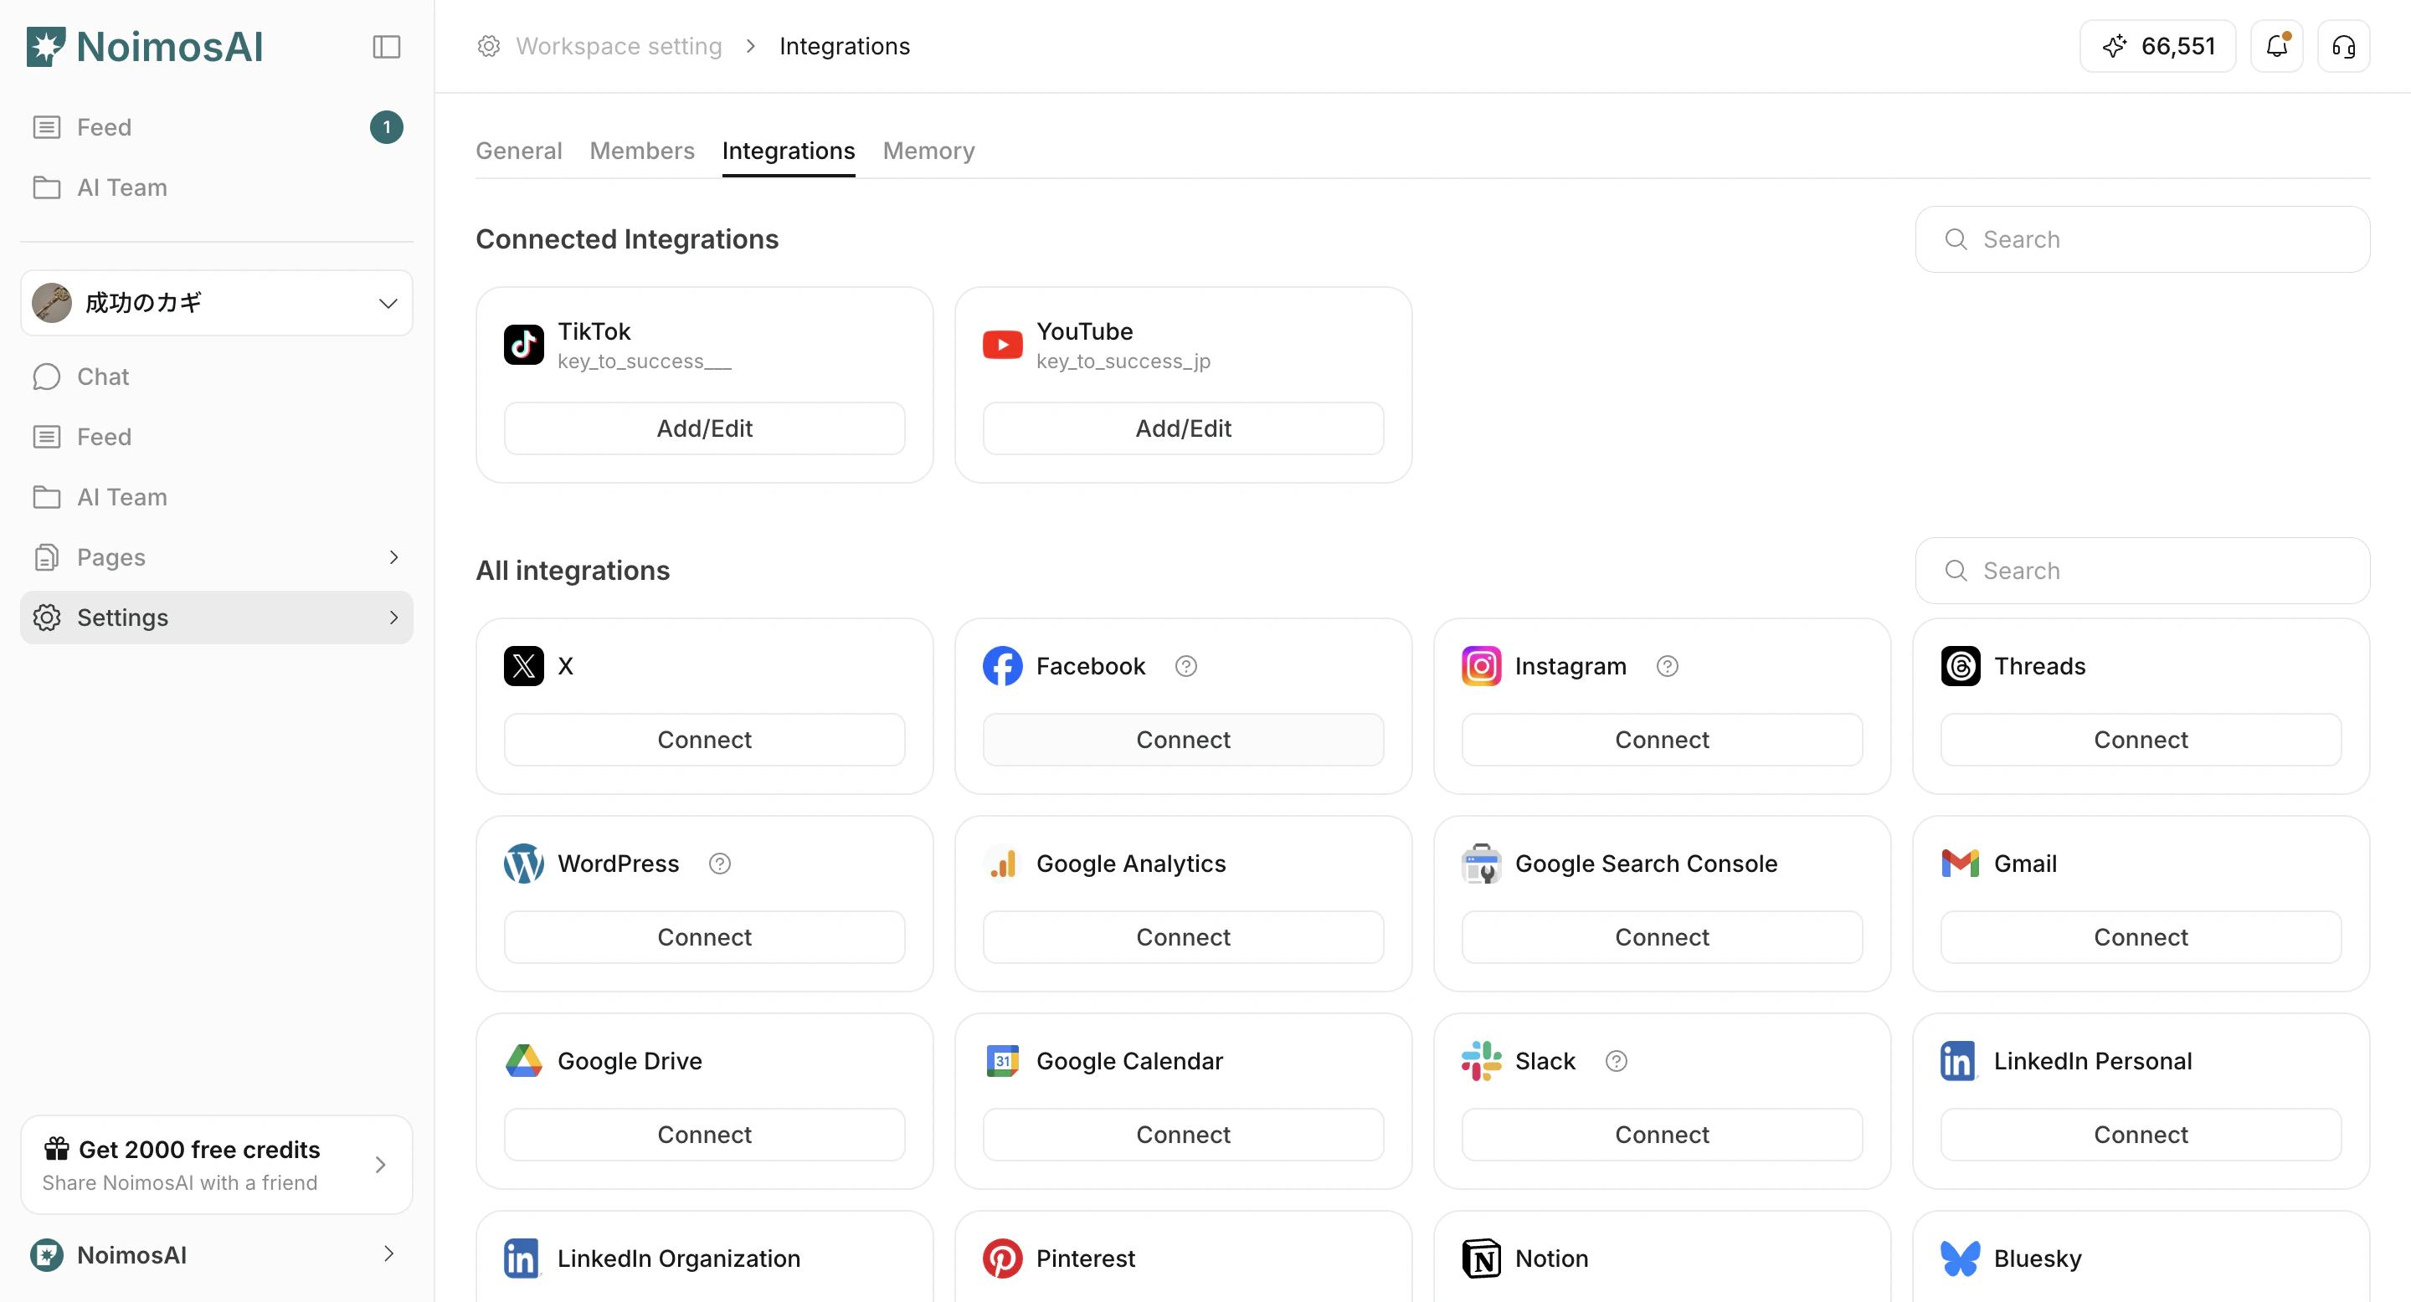Click the All integrations search field
2411x1302 pixels.
[2143, 571]
